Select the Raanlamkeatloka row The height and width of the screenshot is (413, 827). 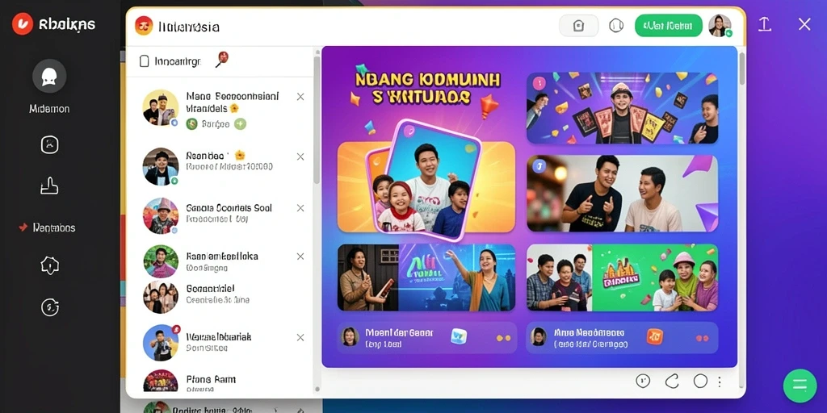pos(220,261)
